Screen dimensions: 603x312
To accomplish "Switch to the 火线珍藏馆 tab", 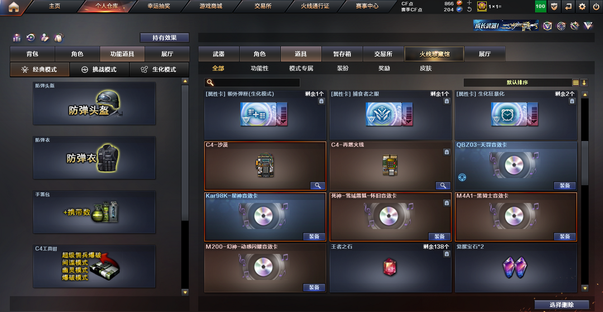I will (x=434, y=54).
